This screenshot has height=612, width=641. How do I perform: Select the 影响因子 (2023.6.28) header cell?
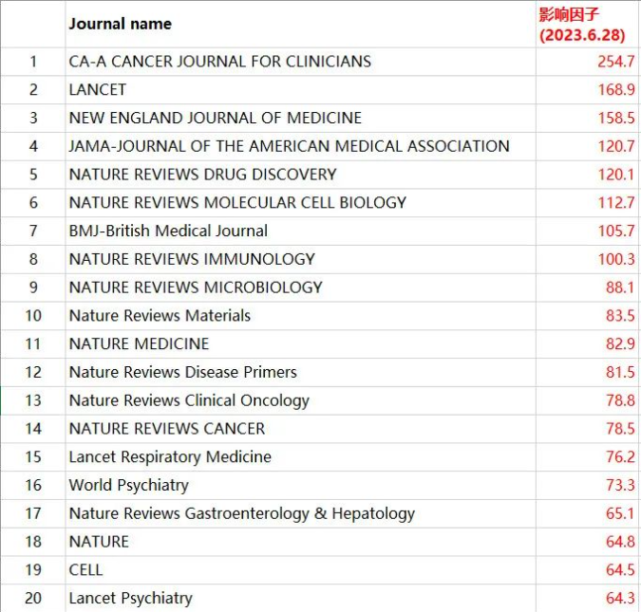[x=588, y=24]
